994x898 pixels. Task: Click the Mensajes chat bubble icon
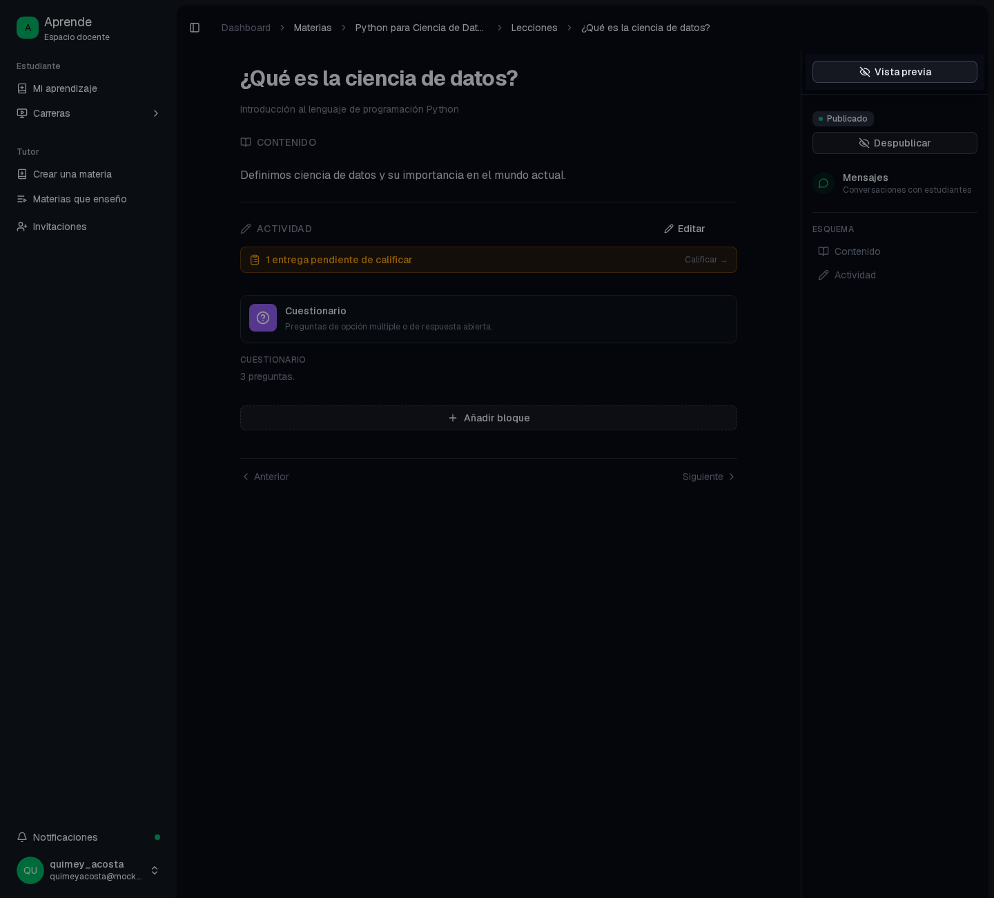(824, 183)
